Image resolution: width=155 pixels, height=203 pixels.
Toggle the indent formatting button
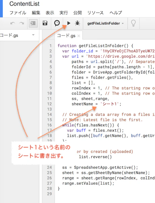(33, 23)
